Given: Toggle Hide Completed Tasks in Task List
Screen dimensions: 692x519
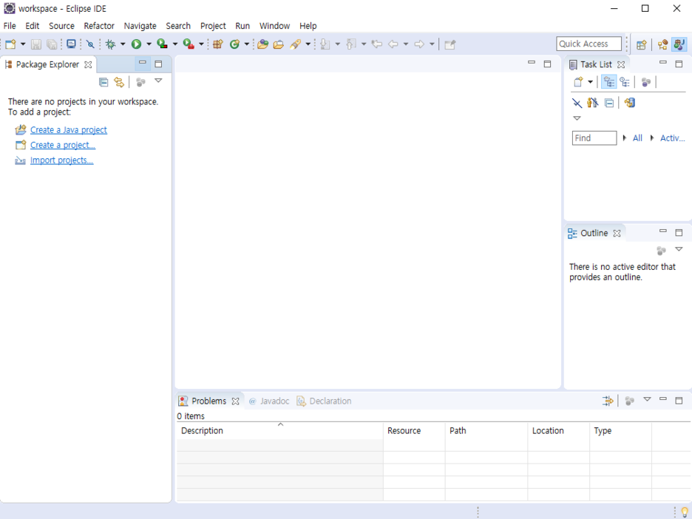Looking at the screenshot, I should pos(577,104).
